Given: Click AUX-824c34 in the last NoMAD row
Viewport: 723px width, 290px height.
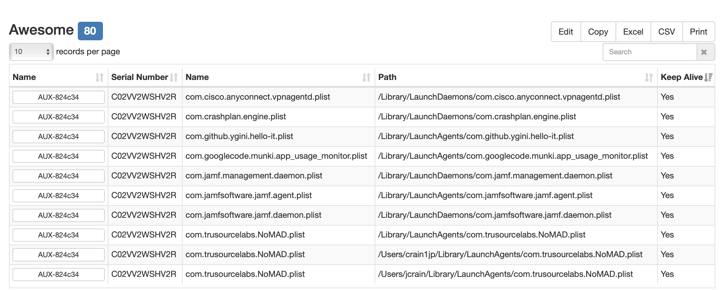Looking at the screenshot, I should tap(58, 274).
